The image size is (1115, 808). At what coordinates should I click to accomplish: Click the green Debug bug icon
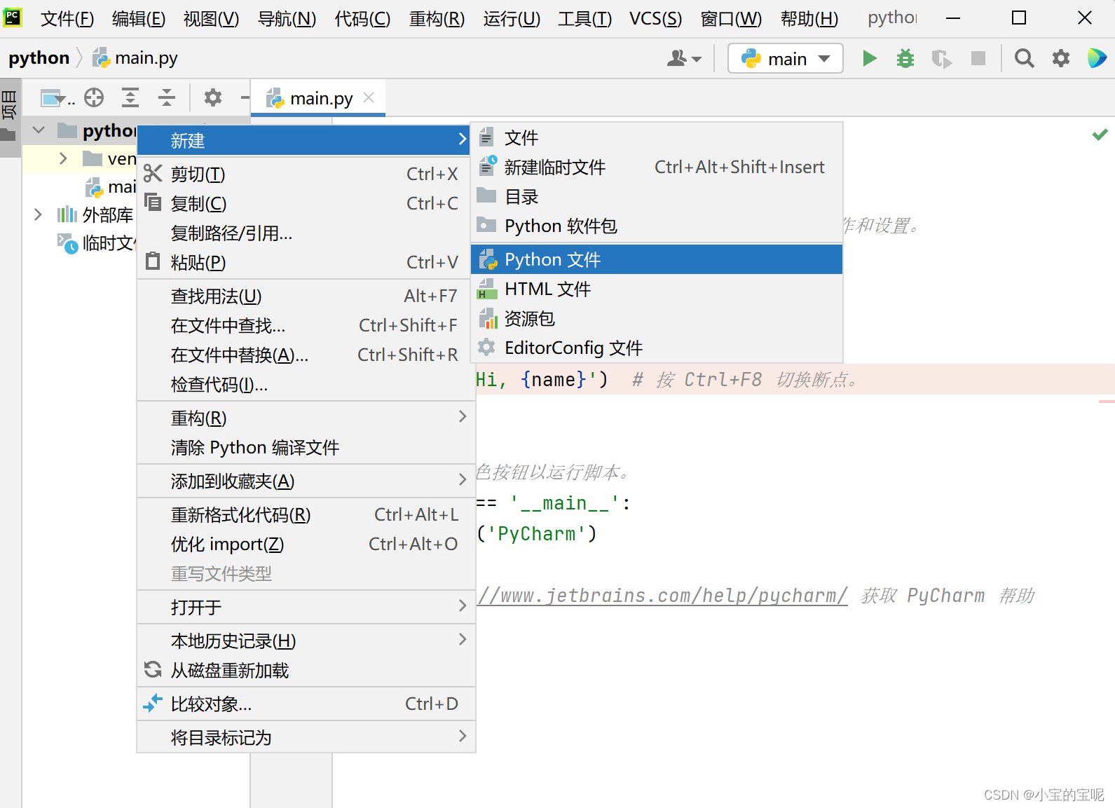[905, 58]
